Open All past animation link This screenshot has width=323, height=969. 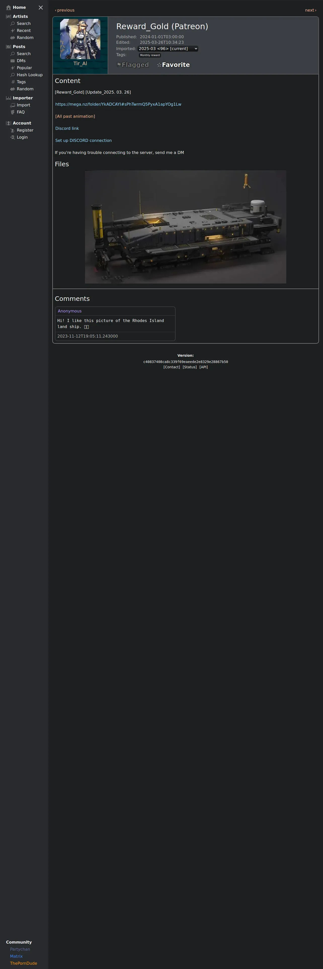[x=75, y=116]
